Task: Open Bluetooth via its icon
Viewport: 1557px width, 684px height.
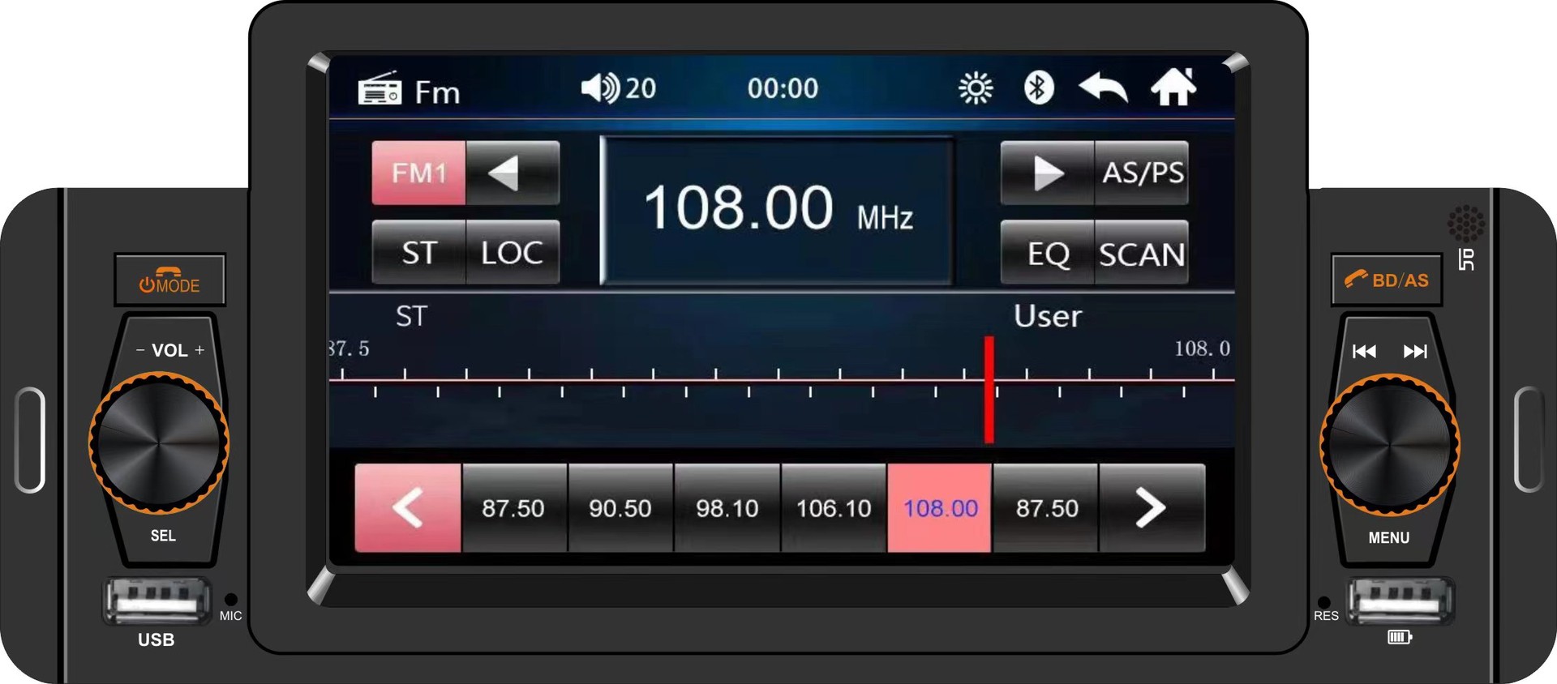Action: (1038, 88)
